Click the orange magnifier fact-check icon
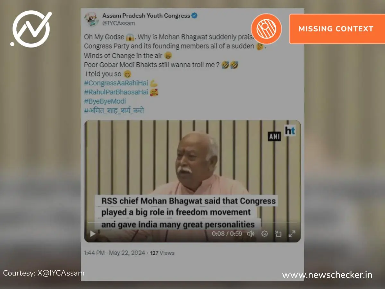 pos(266,29)
